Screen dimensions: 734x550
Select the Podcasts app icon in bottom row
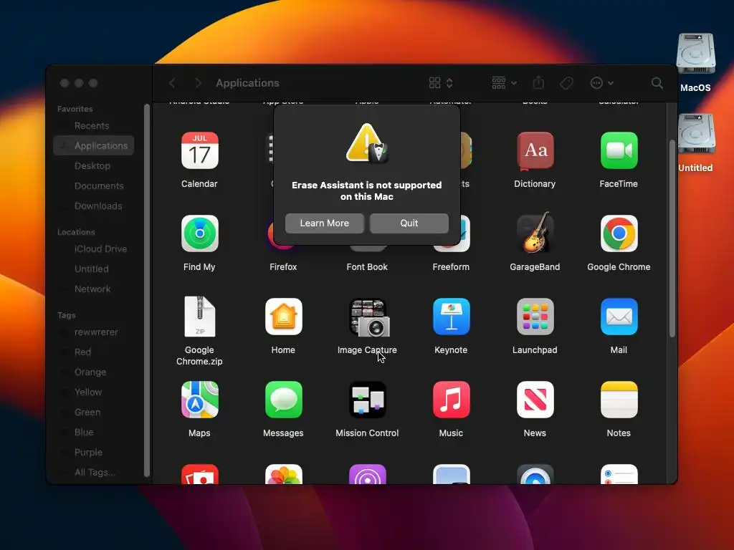click(368, 474)
